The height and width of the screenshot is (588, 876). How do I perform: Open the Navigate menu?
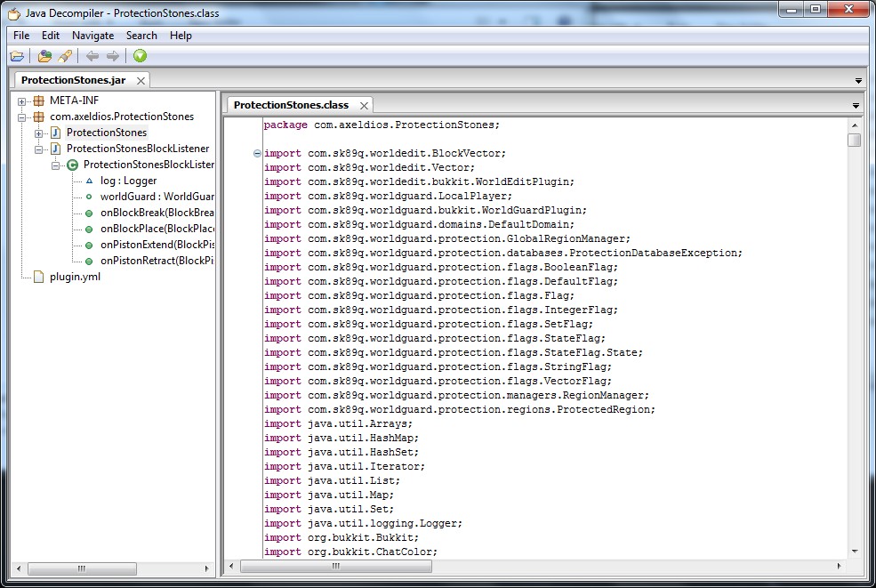pyautogui.click(x=92, y=36)
